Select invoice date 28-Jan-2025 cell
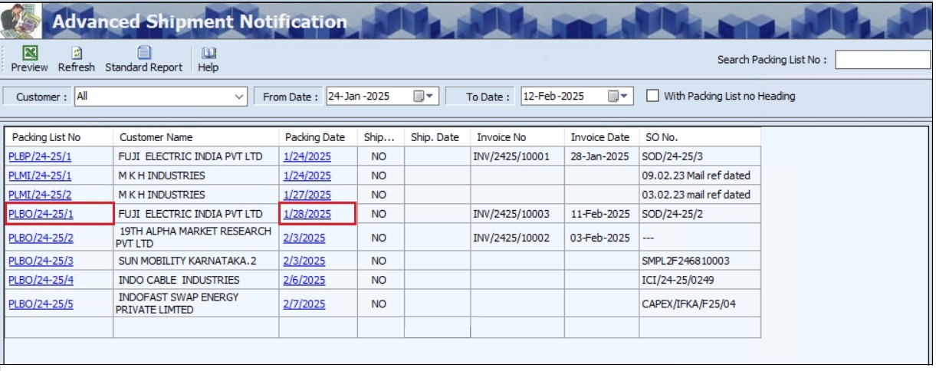This screenshot has width=936, height=371. coord(601,156)
